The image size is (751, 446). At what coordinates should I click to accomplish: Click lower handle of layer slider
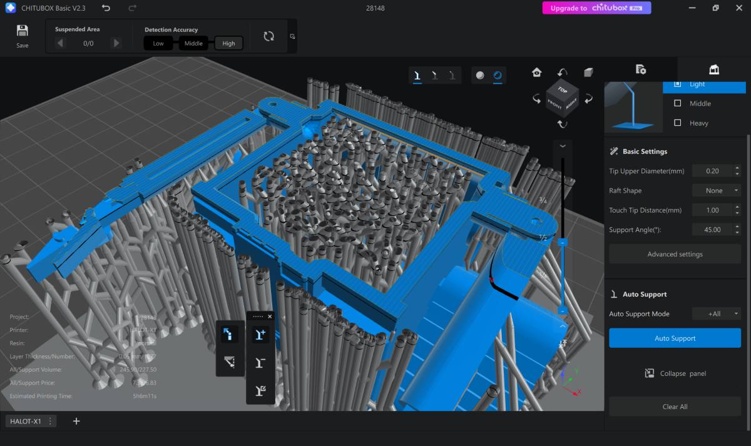coord(563,310)
